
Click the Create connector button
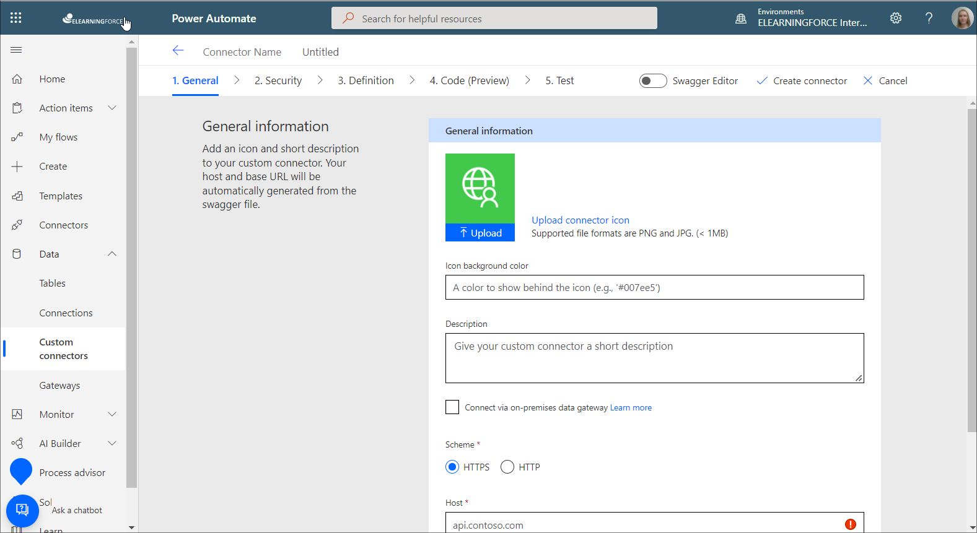802,81
